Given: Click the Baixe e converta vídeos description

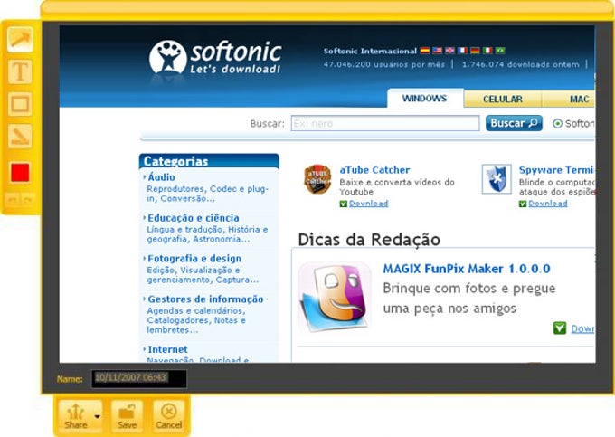Looking at the screenshot, I should [x=397, y=186].
